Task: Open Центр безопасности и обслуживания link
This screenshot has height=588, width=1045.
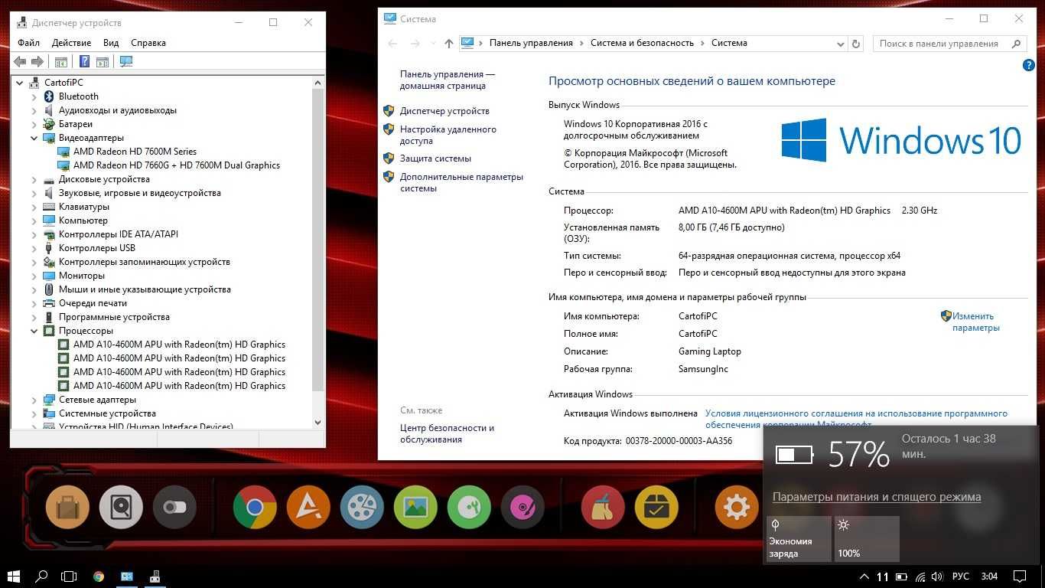Action: point(447,433)
